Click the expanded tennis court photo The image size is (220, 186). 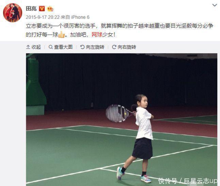click(x=122, y=120)
